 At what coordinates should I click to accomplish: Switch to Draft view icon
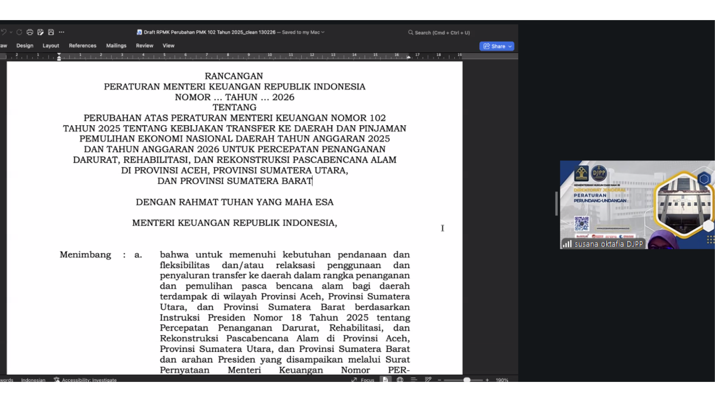coord(428,380)
